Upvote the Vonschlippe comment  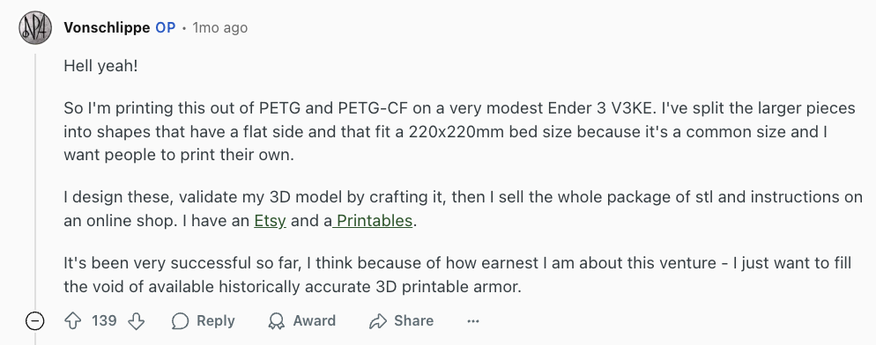73,321
